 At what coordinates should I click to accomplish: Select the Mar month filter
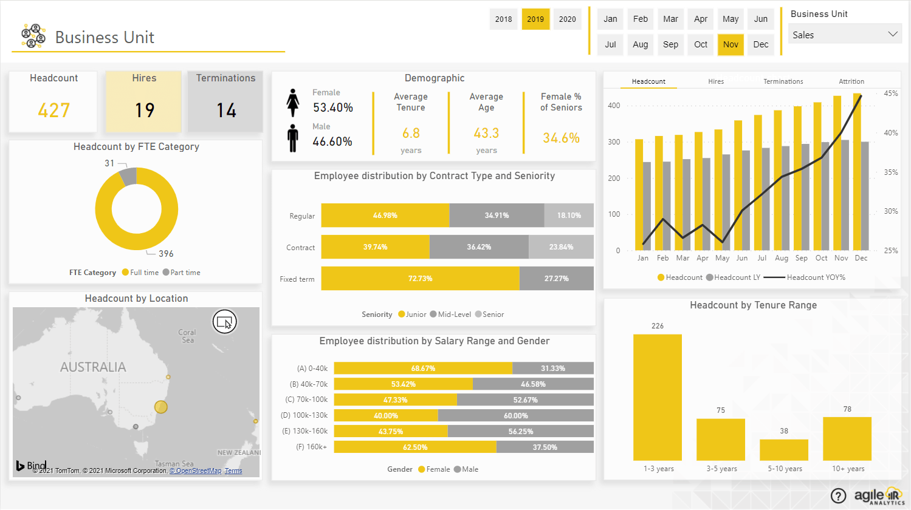[x=670, y=19]
